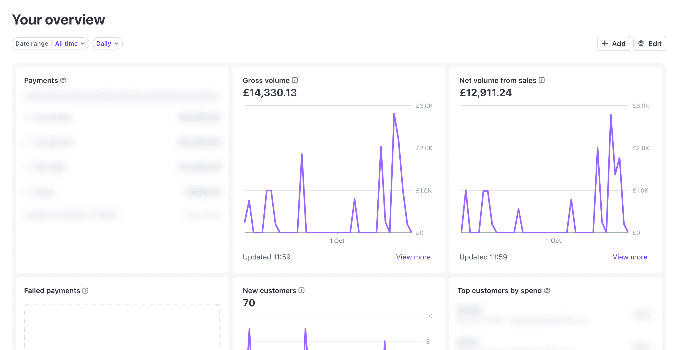This screenshot has width=675, height=350.
Task: Click the Updated 11:59 timestamp under Gross volume
Action: pos(267,257)
